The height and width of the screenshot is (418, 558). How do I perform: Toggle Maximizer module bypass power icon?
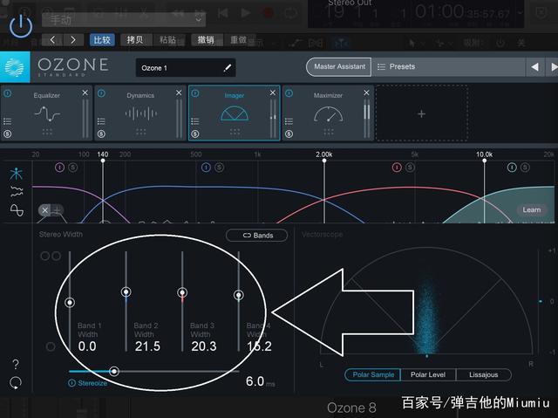click(289, 93)
